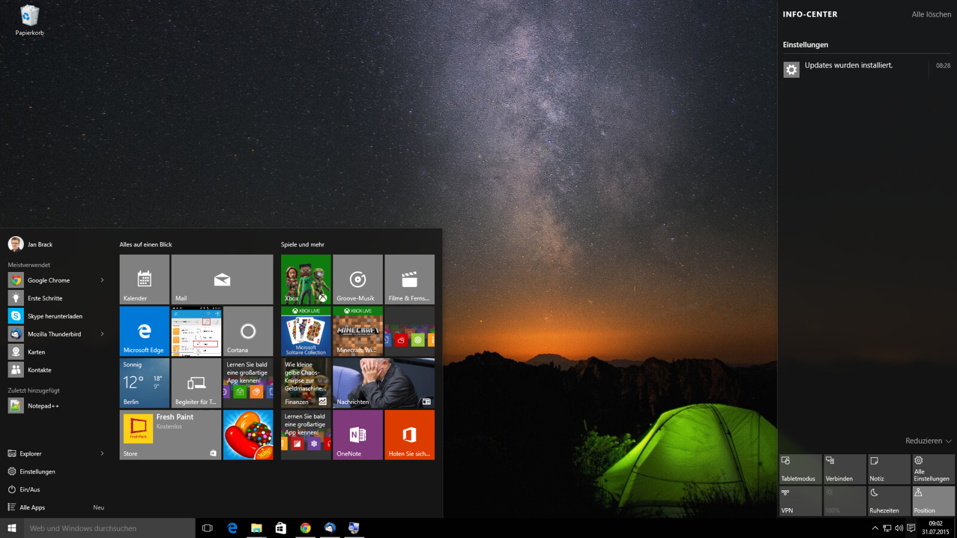The image size is (957, 538).
Task: Open the taskbar clock and date
Action: [935, 528]
